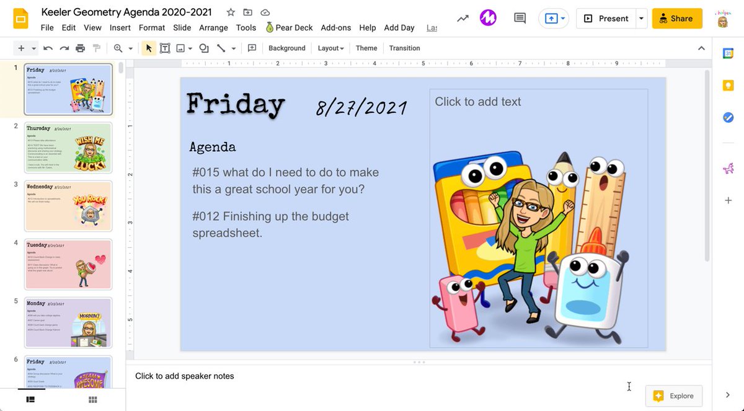Open the Format menu

(152, 27)
